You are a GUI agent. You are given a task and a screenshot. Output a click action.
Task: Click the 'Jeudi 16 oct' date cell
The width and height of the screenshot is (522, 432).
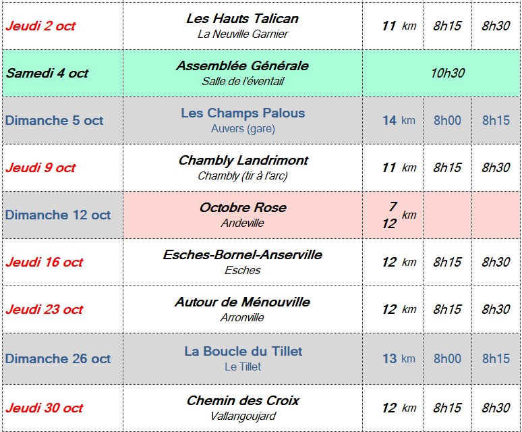[44, 263]
